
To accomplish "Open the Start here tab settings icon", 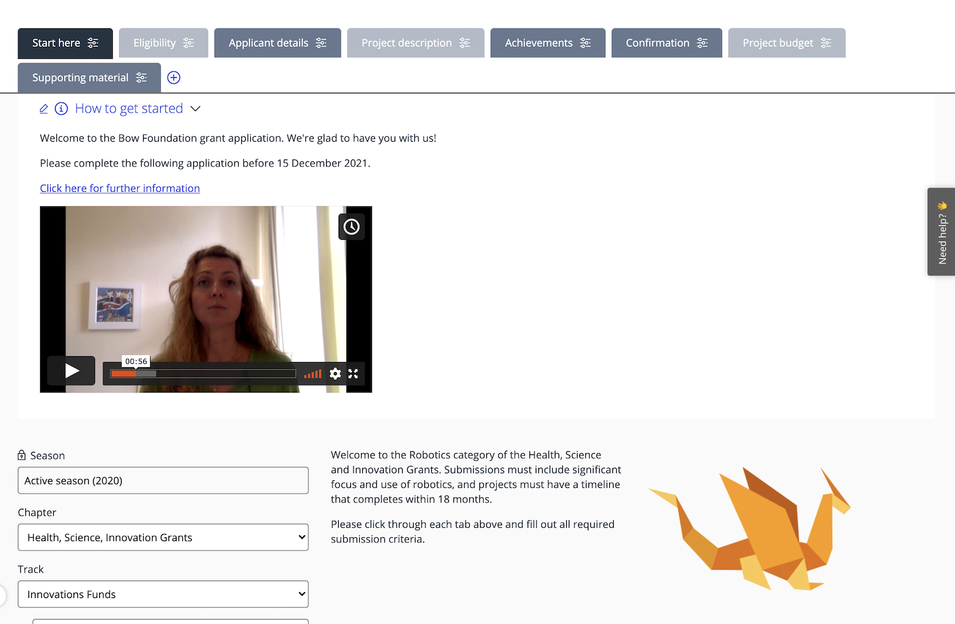I will [x=92, y=43].
